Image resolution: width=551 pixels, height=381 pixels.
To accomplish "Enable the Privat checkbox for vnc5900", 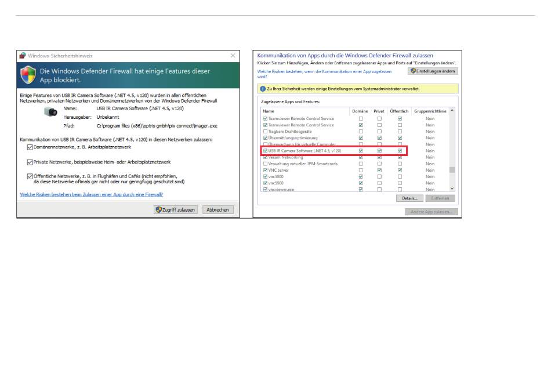I will coord(379,183).
